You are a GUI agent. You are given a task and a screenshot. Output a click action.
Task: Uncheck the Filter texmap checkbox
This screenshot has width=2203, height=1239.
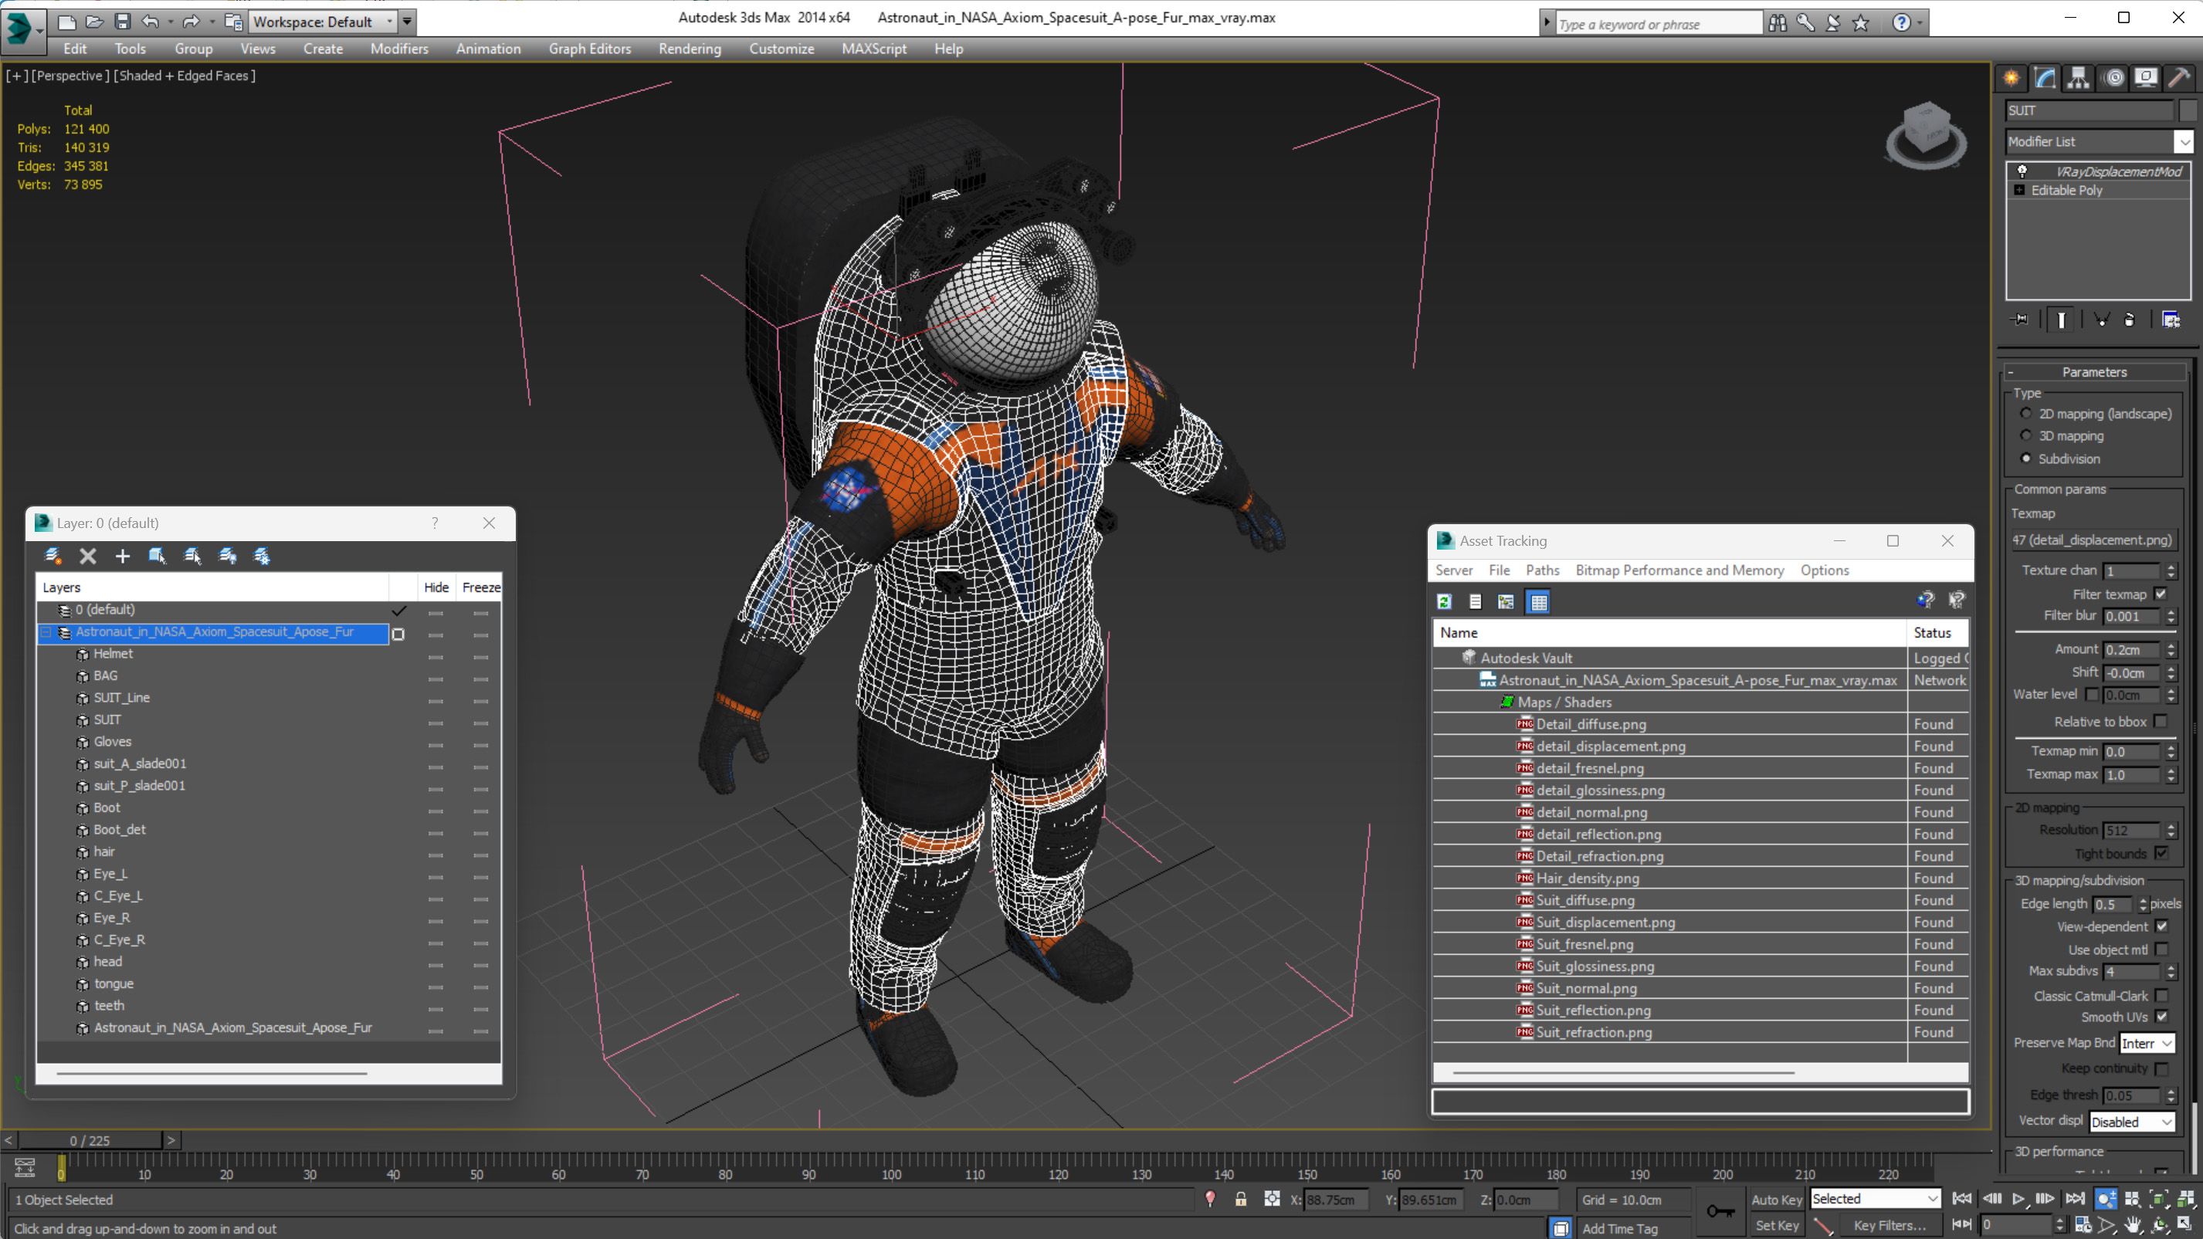(x=2161, y=594)
